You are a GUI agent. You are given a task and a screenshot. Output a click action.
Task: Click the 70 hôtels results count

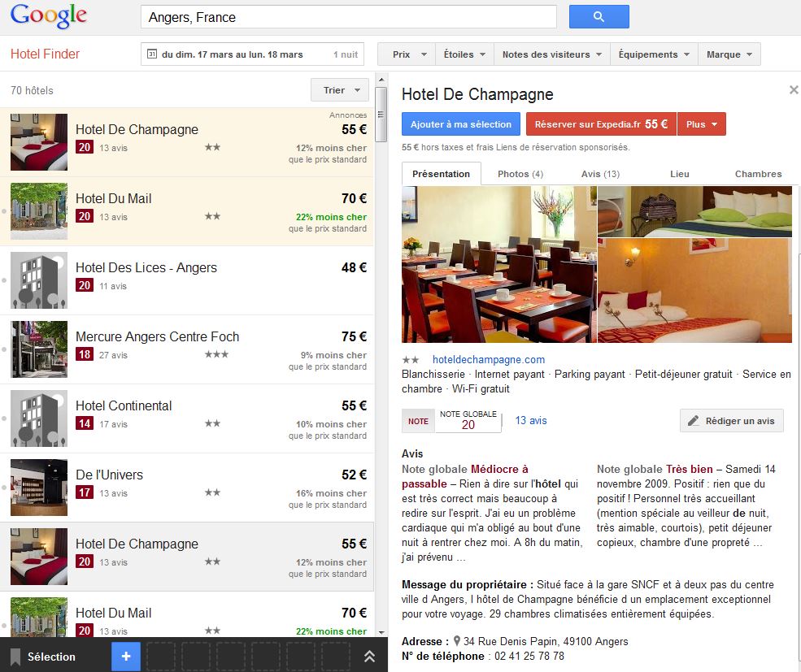pyautogui.click(x=32, y=90)
